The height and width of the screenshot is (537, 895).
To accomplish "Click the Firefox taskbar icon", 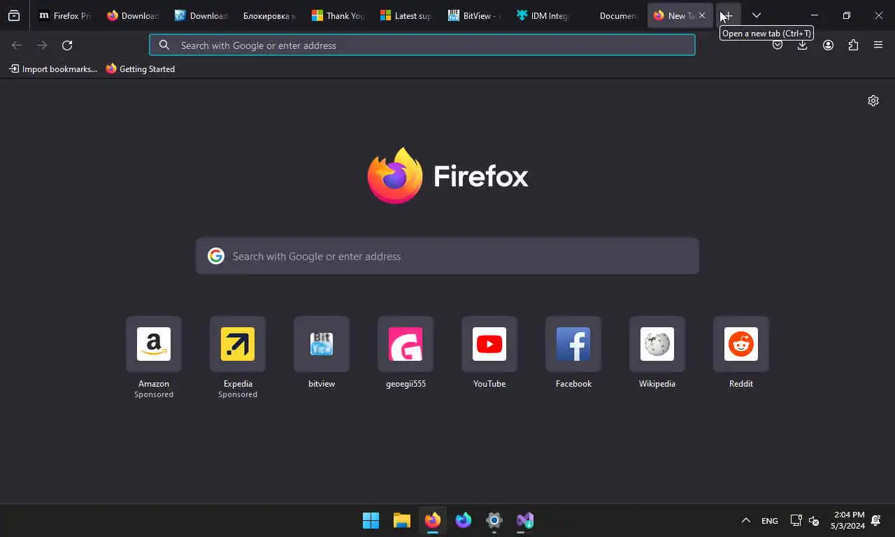I will (x=433, y=520).
